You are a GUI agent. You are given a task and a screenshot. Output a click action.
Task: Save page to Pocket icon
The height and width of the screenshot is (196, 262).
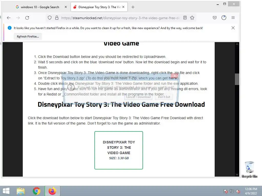coord(215,18)
